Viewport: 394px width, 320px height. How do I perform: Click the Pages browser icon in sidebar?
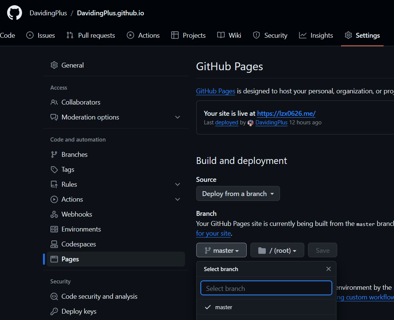tap(54, 259)
